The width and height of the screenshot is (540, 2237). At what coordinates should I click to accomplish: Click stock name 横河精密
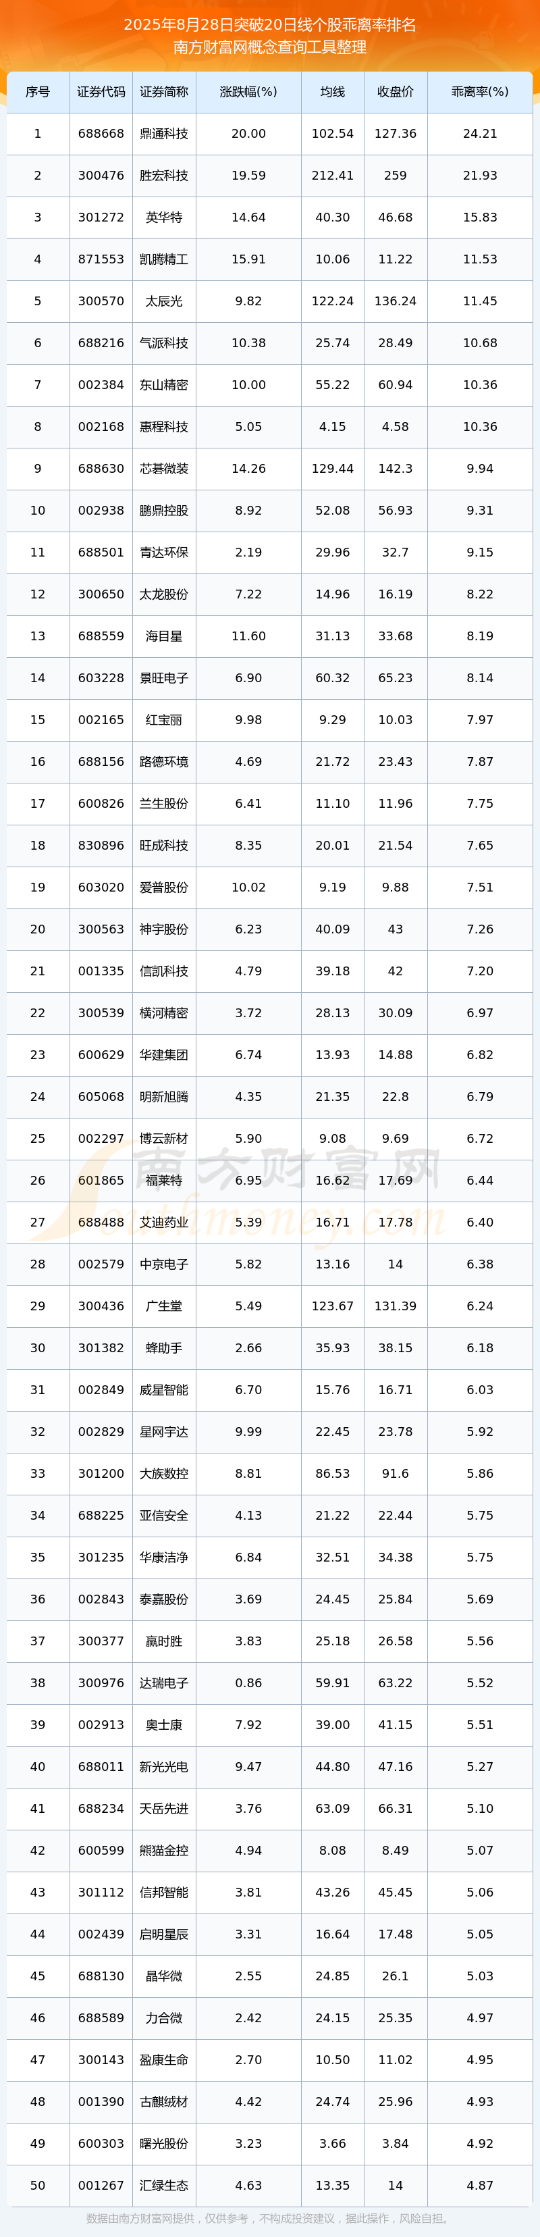164,1013
